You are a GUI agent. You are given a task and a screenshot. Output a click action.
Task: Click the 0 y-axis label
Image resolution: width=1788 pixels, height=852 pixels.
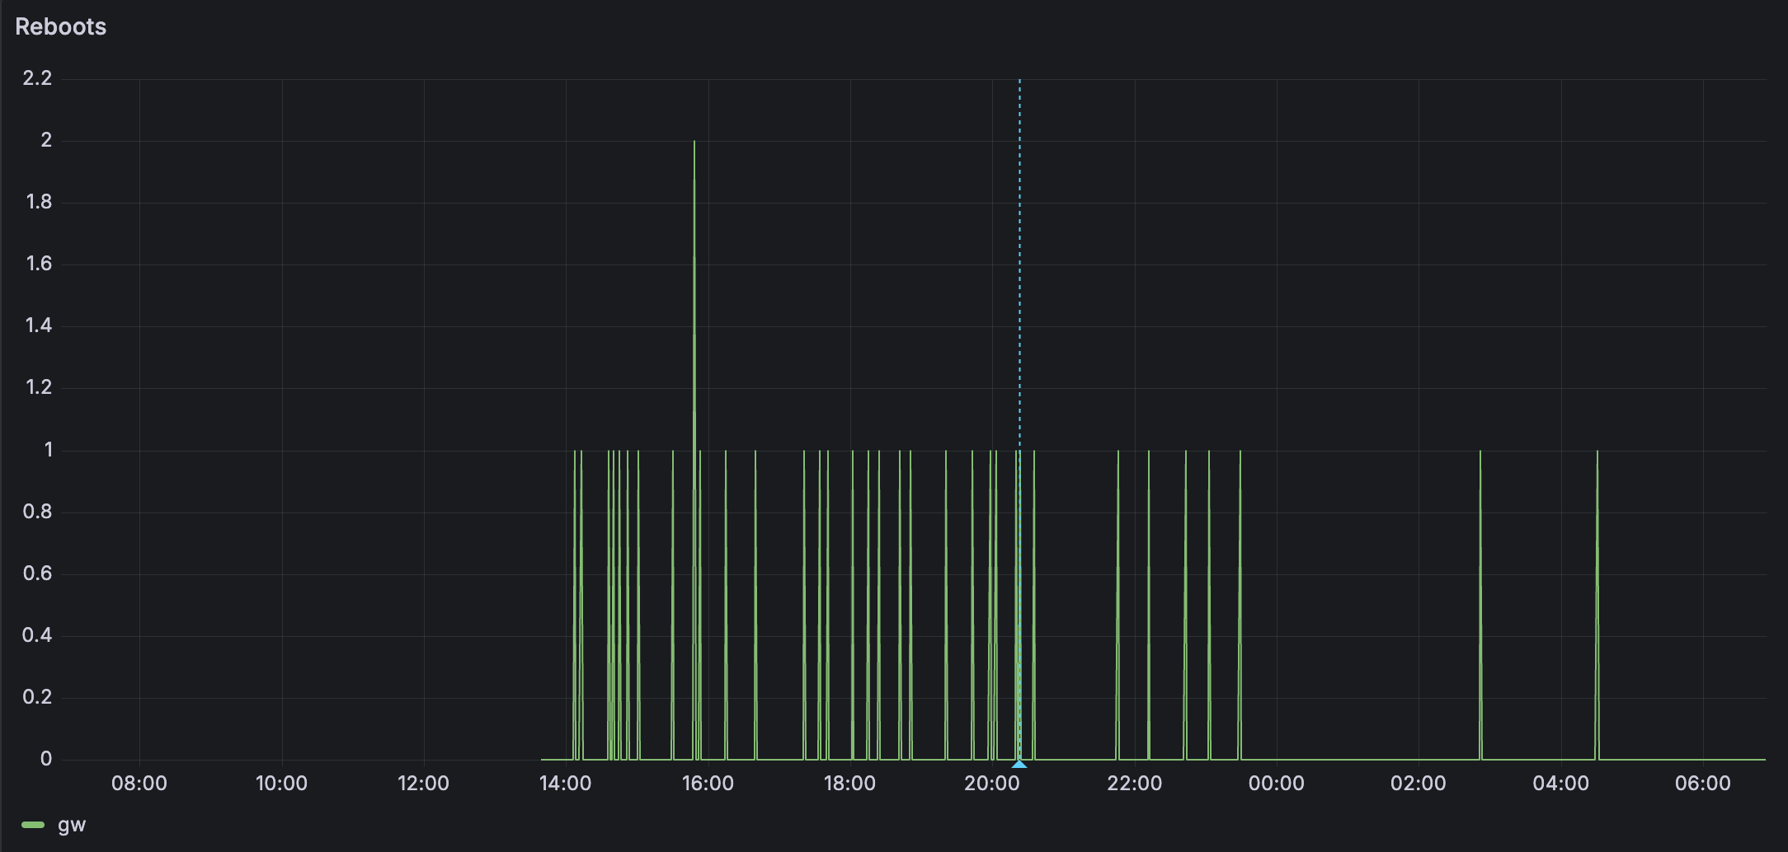point(46,759)
